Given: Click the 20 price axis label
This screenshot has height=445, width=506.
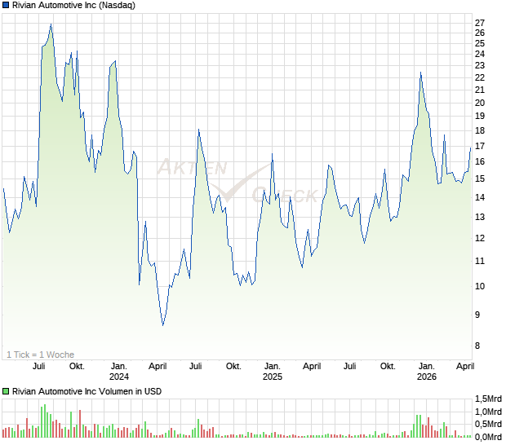Looking at the screenshot, I should (x=480, y=103).
